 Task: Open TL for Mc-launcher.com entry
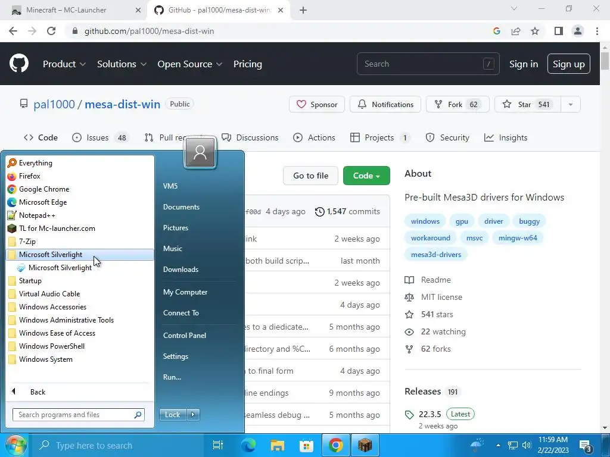tap(79, 228)
